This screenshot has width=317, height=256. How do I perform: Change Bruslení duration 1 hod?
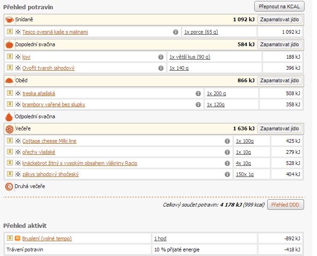[160, 238]
